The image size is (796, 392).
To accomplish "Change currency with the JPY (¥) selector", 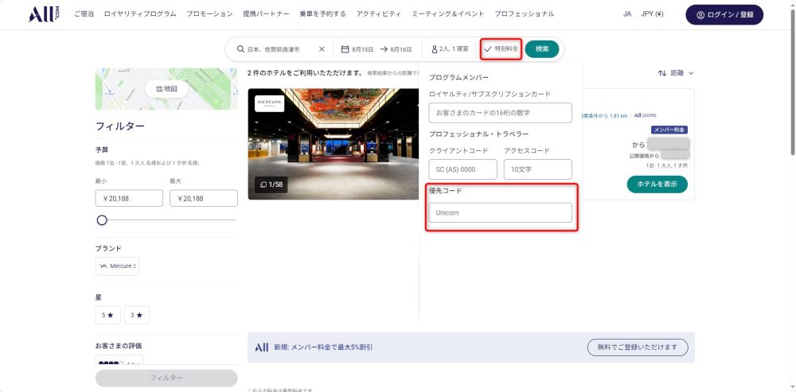I will pyautogui.click(x=652, y=14).
